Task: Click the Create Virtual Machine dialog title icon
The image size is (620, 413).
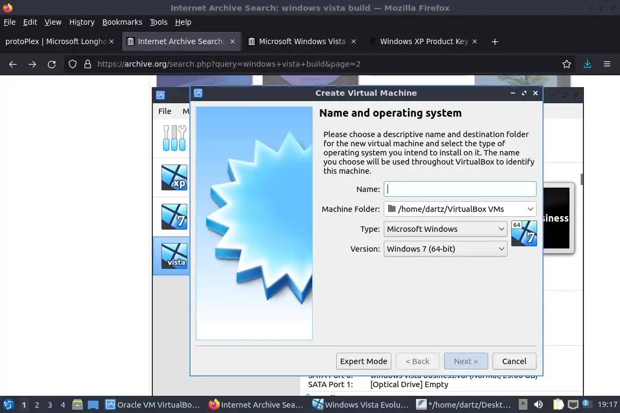Action: tap(198, 93)
